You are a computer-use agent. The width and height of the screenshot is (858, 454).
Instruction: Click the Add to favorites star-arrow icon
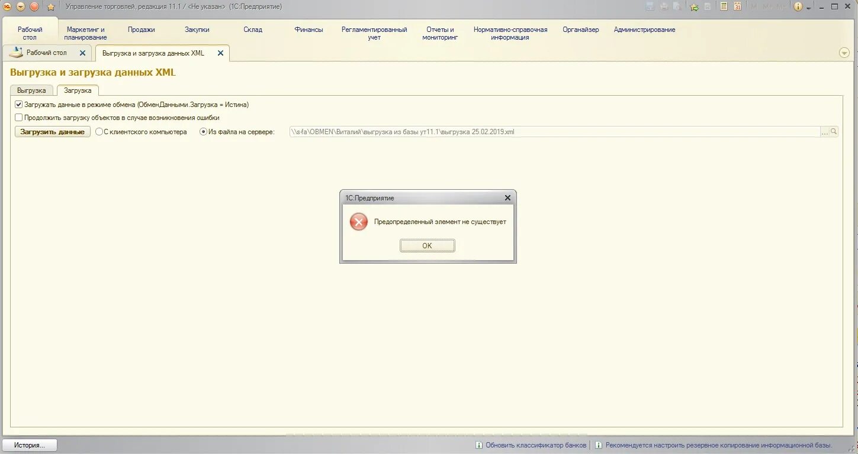[694, 7]
